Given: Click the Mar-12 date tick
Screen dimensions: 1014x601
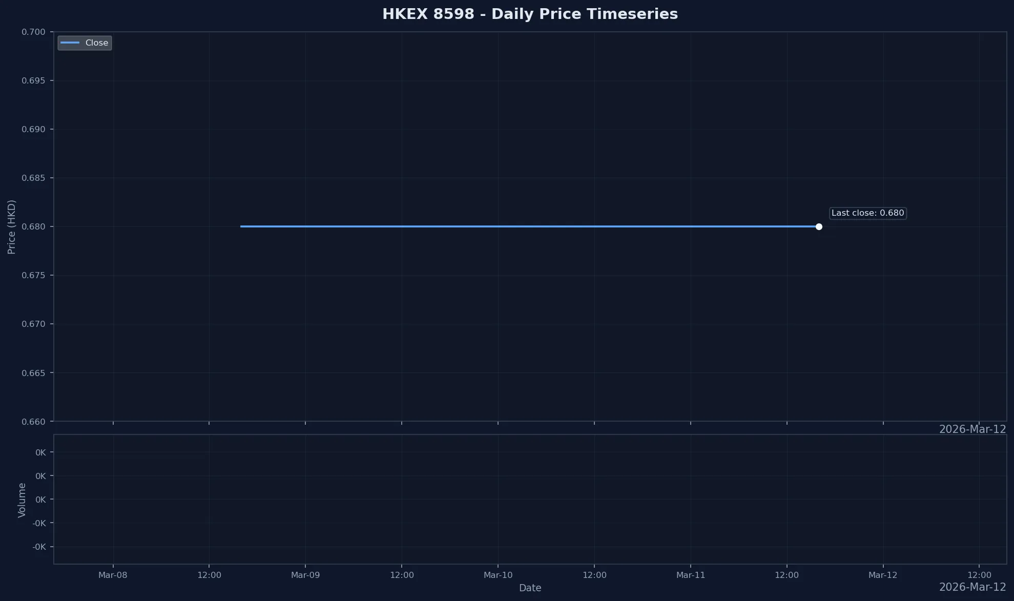Looking at the screenshot, I should (883, 575).
